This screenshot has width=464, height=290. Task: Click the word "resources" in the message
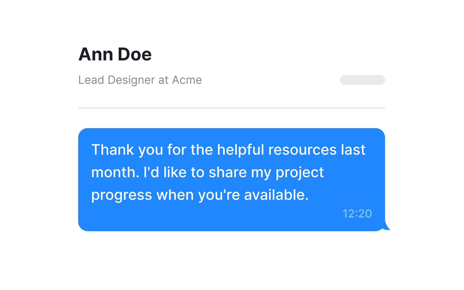(x=302, y=150)
